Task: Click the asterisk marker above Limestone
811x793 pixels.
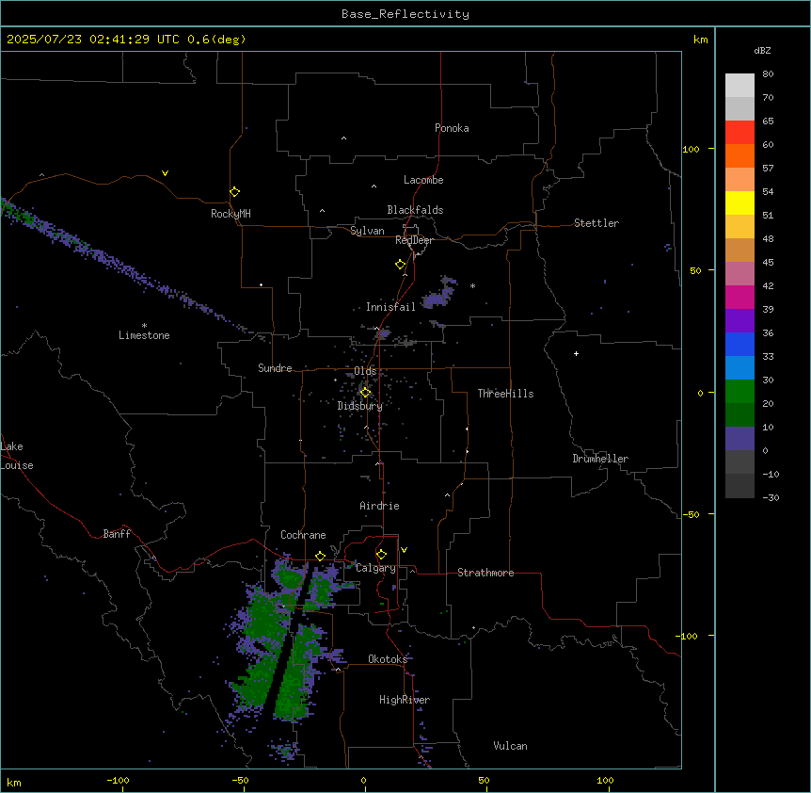Action: pyautogui.click(x=144, y=326)
